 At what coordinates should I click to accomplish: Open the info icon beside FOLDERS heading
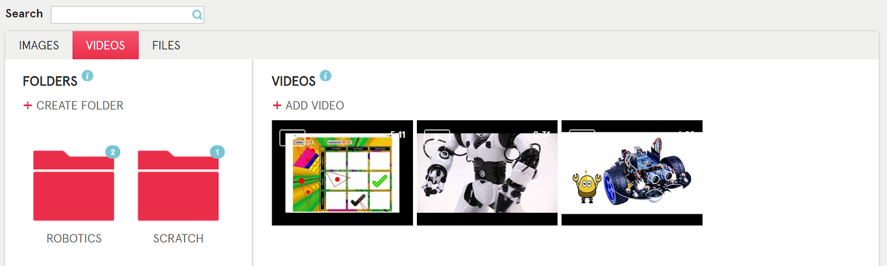click(88, 75)
